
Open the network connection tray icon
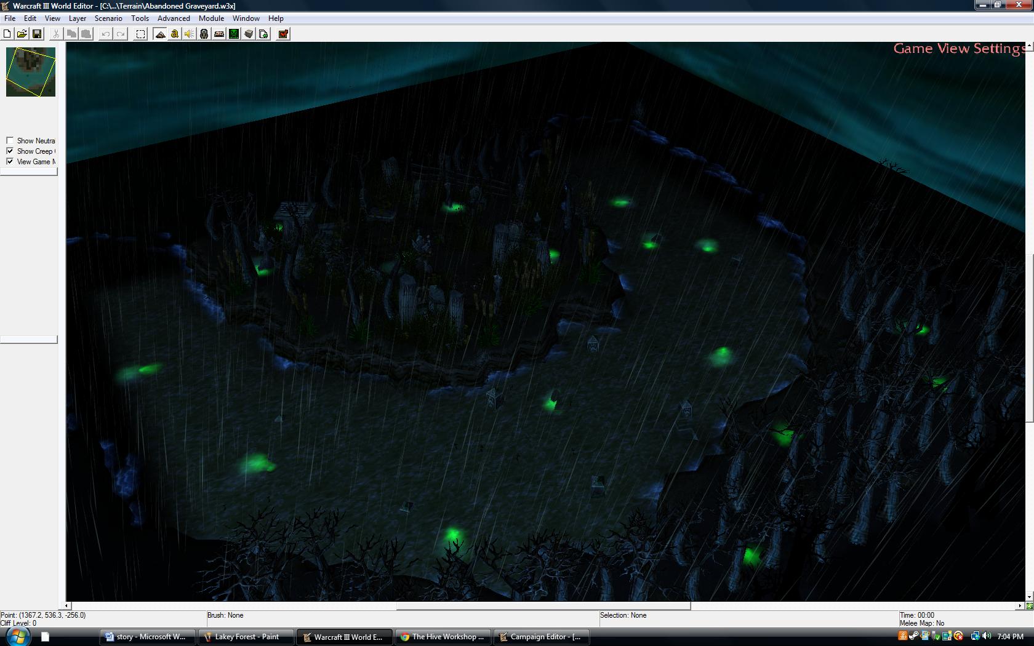pyautogui.click(x=975, y=636)
